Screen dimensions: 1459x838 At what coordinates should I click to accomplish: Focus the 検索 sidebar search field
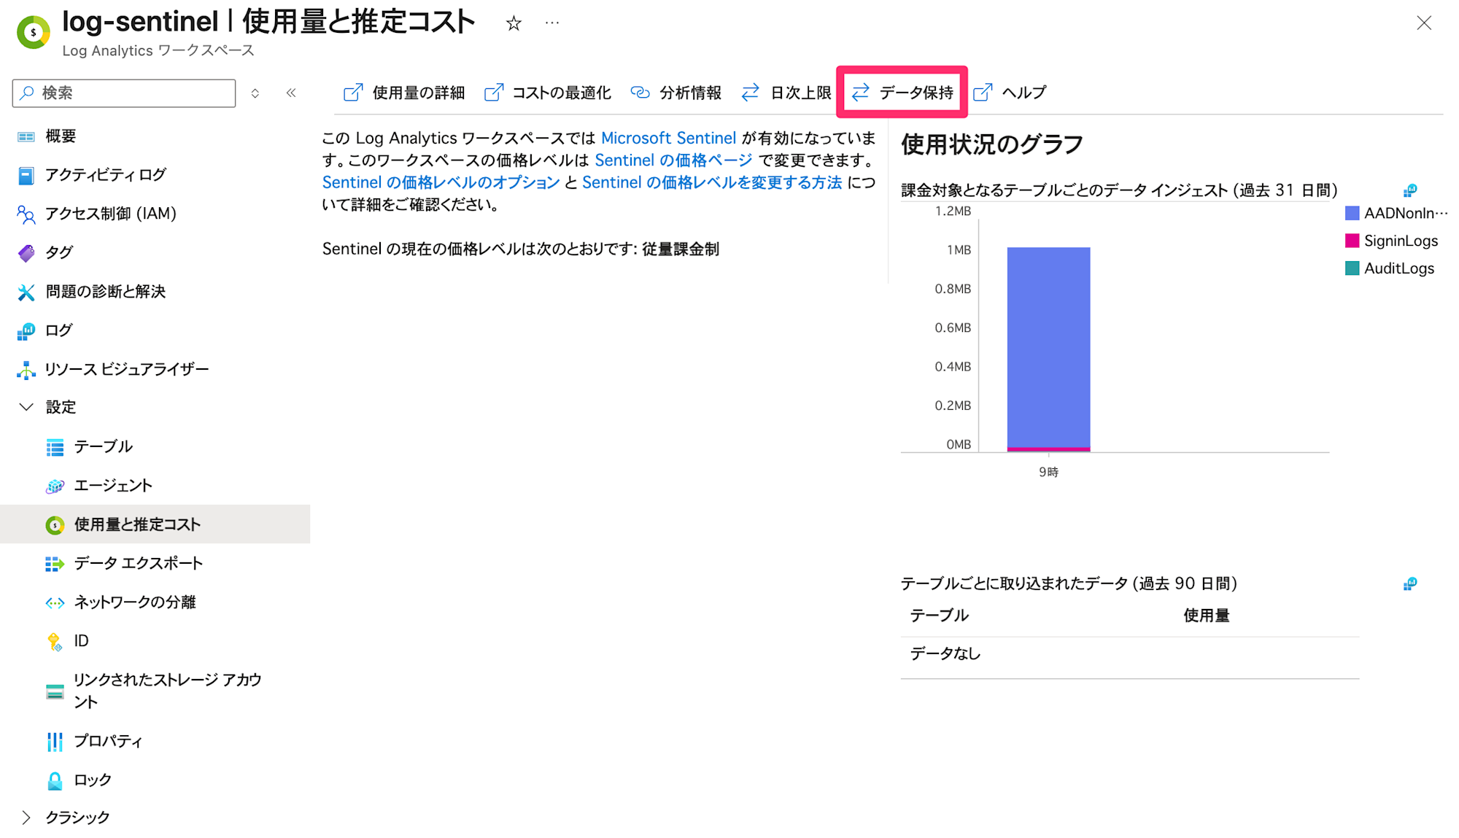point(124,93)
